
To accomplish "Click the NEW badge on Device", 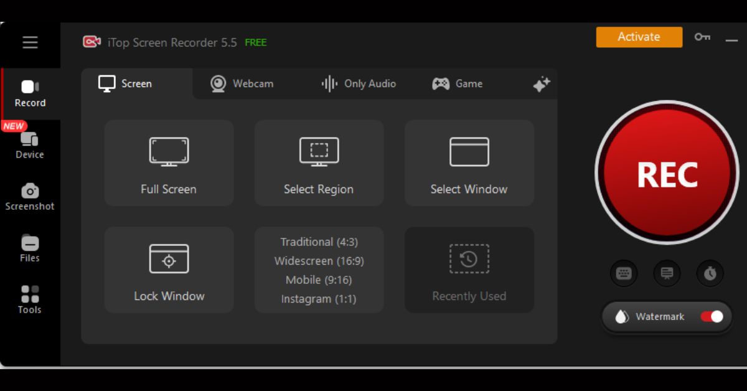I will coord(13,126).
